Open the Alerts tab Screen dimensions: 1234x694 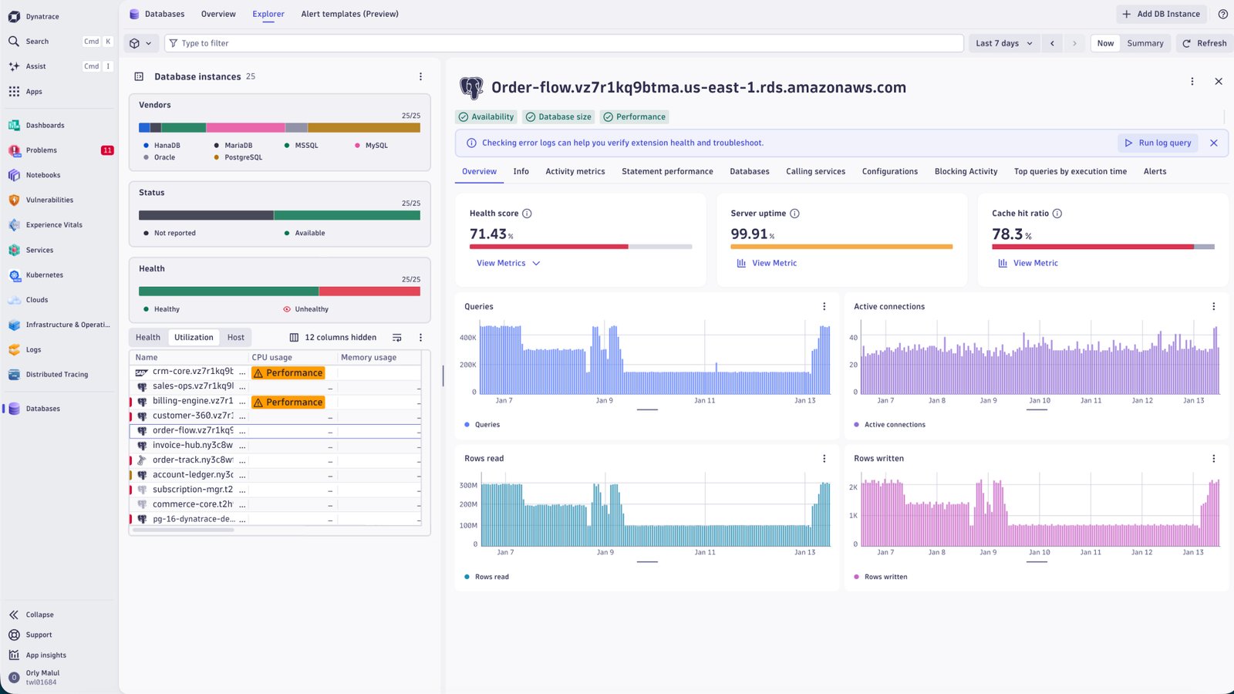pos(1155,171)
